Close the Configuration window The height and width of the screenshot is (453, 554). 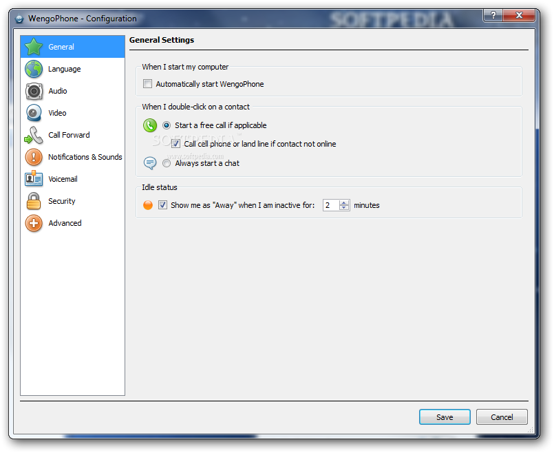[x=519, y=15]
